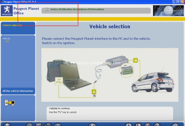185x126 pixels.
Task: Click the server-to-PC transfer icon
Action: [x=10, y=102]
